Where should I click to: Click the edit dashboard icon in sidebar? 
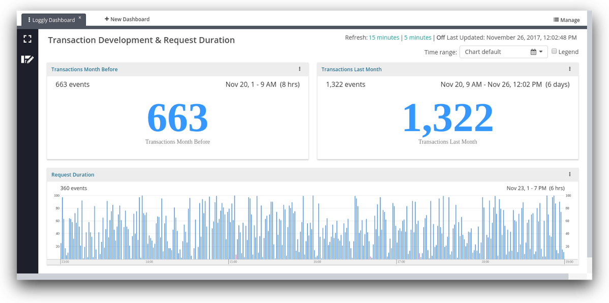(27, 59)
